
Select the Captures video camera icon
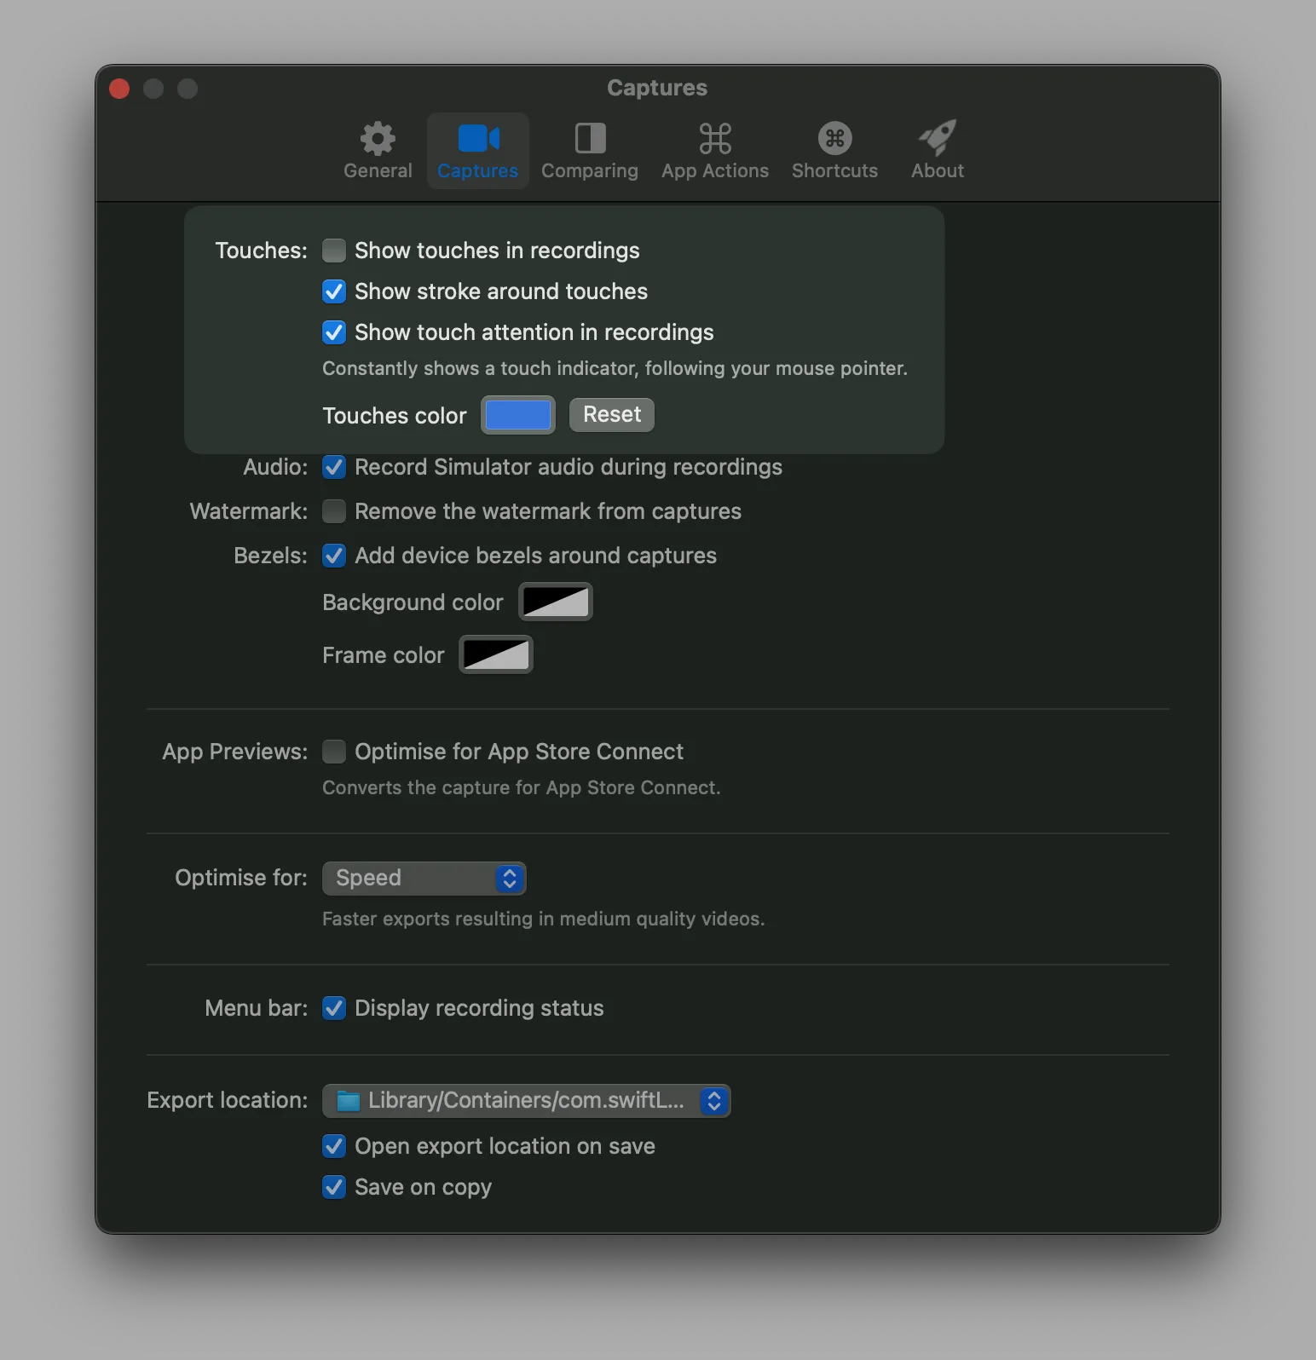tap(478, 139)
